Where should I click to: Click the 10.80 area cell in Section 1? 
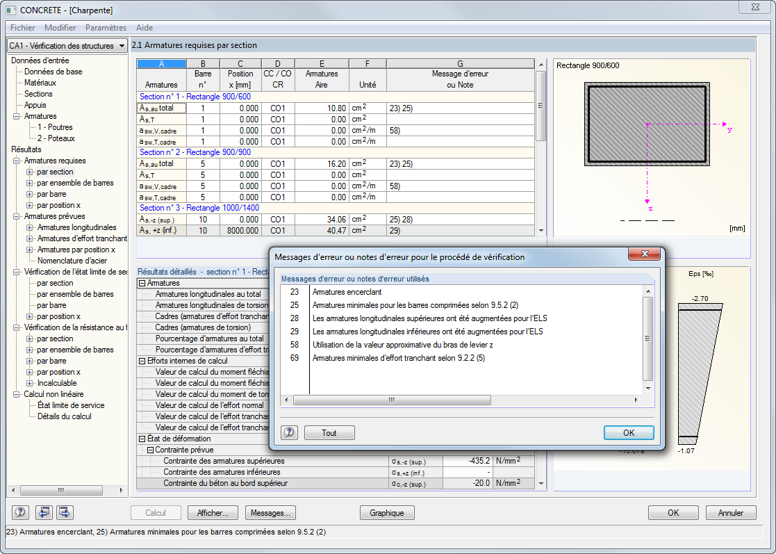[322, 108]
